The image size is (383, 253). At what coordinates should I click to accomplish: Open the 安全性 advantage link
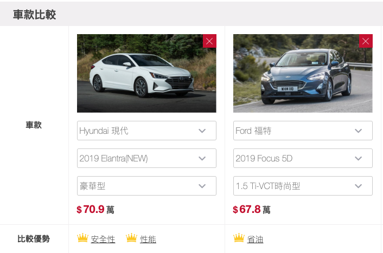point(103,239)
